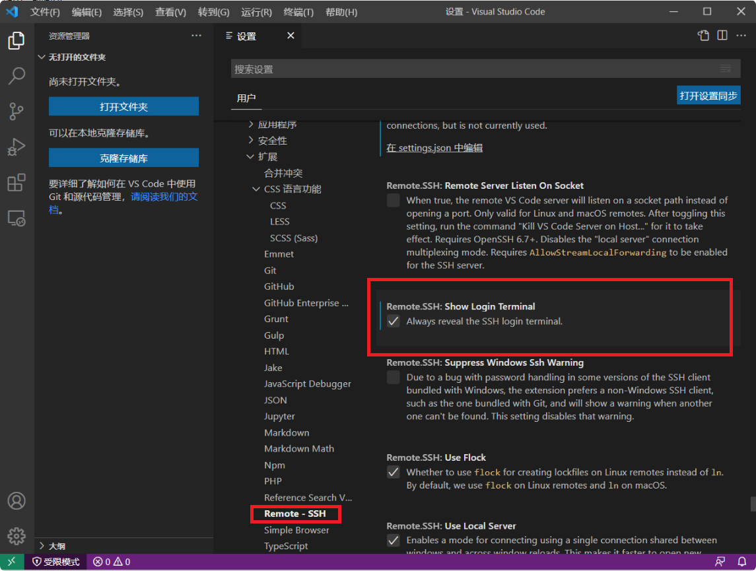The width and height of the screenshot is (756, 571).
Task: Select LESS in settings tree
Action: [x=280, y=222]
